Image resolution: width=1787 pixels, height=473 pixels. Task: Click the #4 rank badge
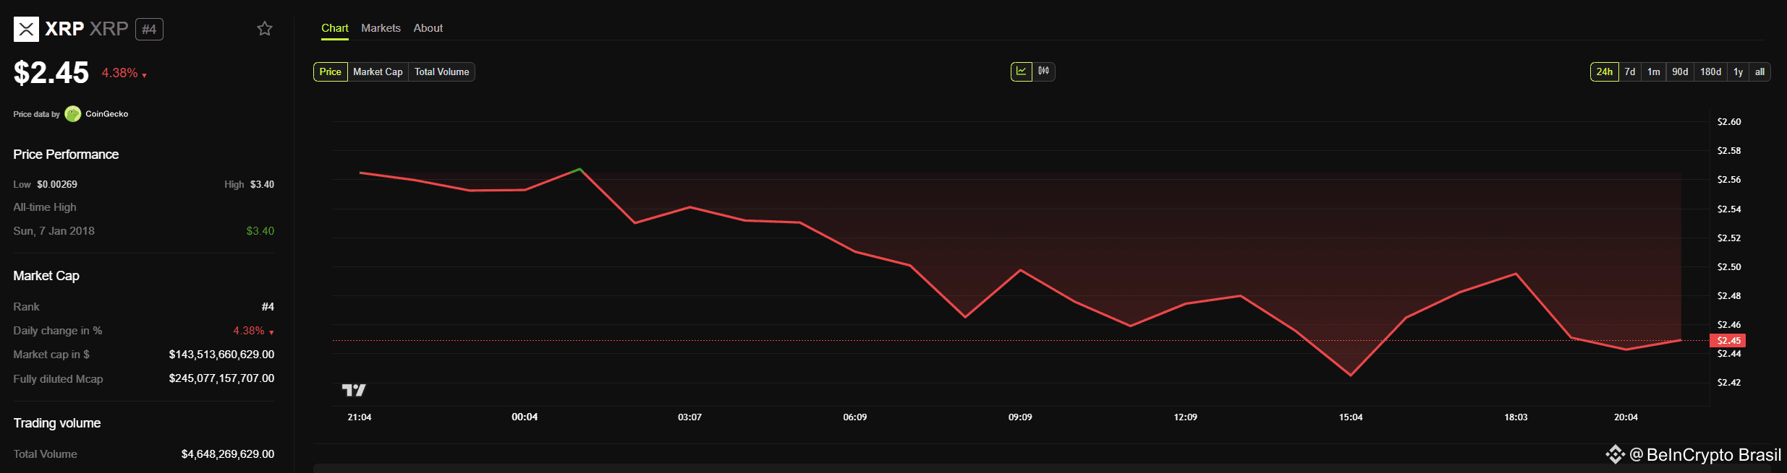149,30
